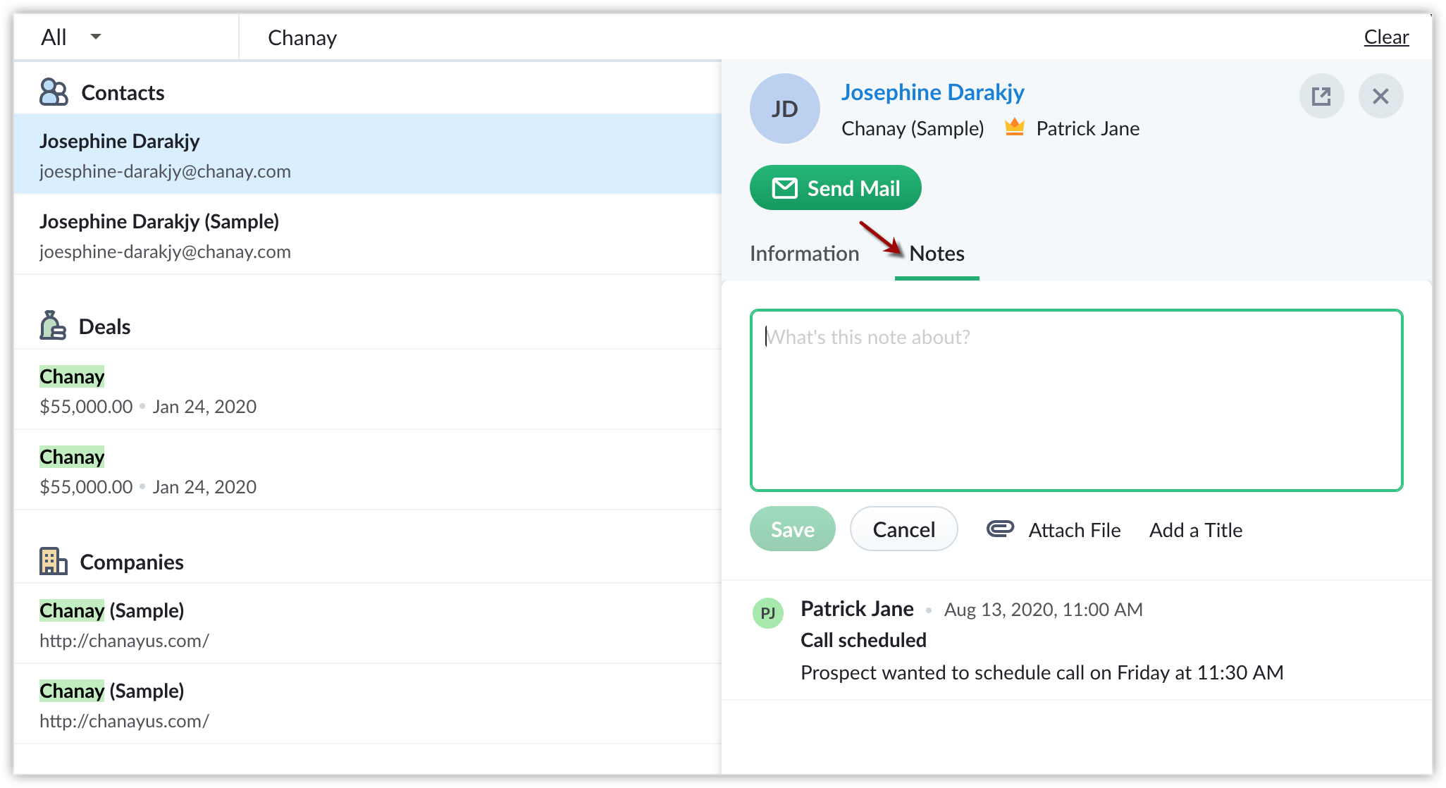Click the Companies building icon

click(x=54, y=562)
